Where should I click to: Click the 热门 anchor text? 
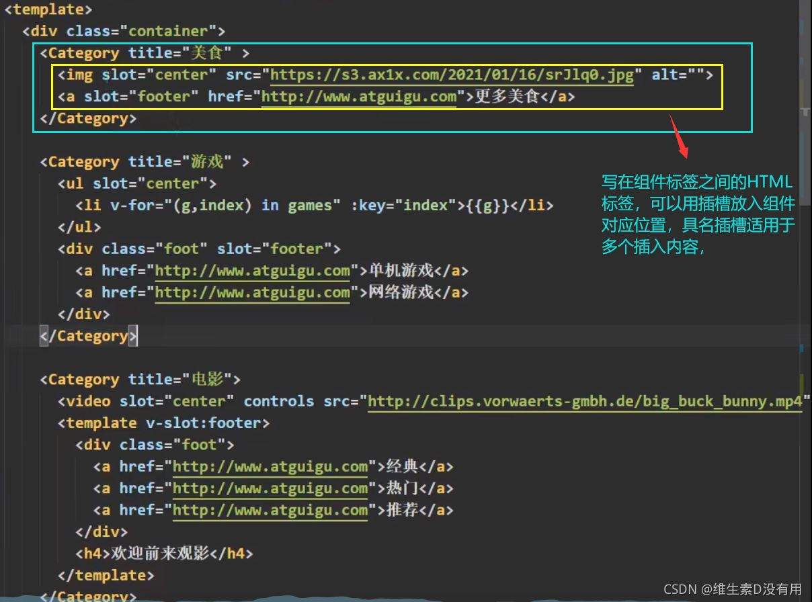(x=402, y=488)
